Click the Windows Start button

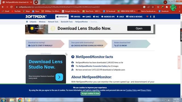coord(3,100)
